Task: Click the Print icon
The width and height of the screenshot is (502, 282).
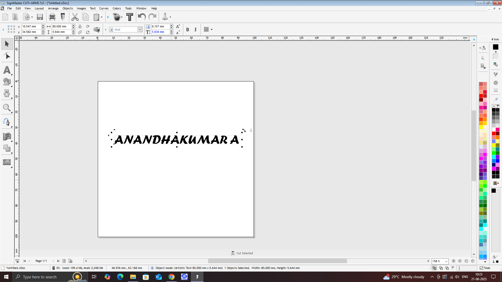Action: coord(52,17)
